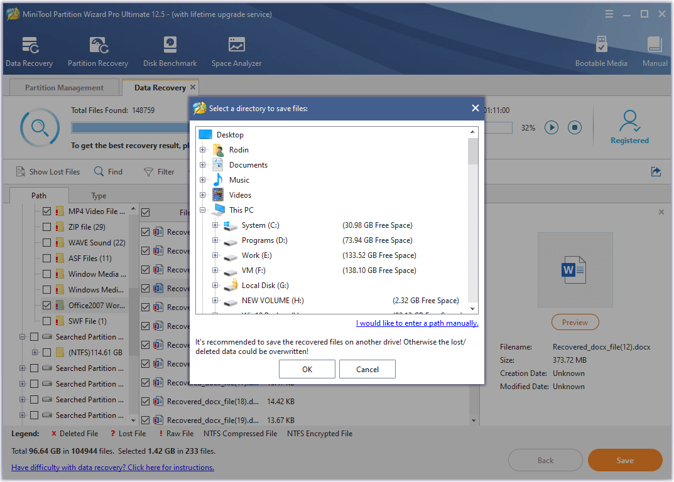
Task: Check the WAVE Sound (22) checkbox
Action: pos(47,243)
